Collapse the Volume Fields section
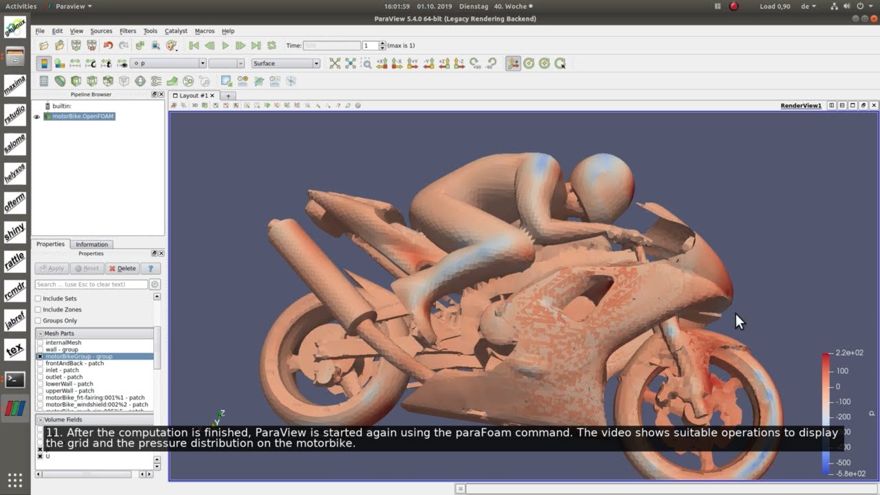Screen dimensions: 880x495 [x=40, y=420]
